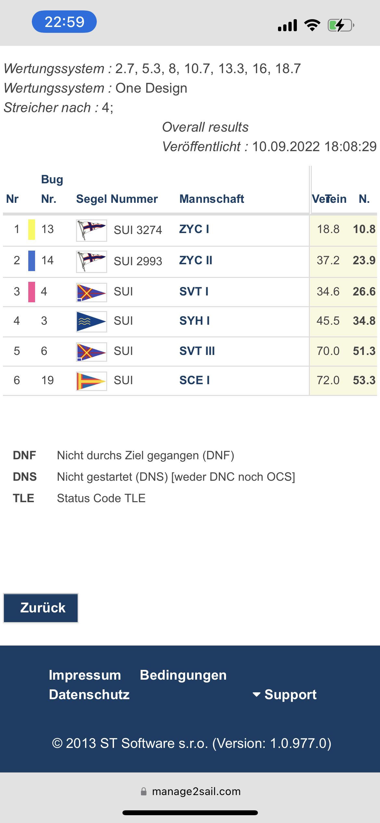The width and height of the screenshot is (380, 823).
Task: Tap the battery charging status icon
Action: tap(340, 25)
